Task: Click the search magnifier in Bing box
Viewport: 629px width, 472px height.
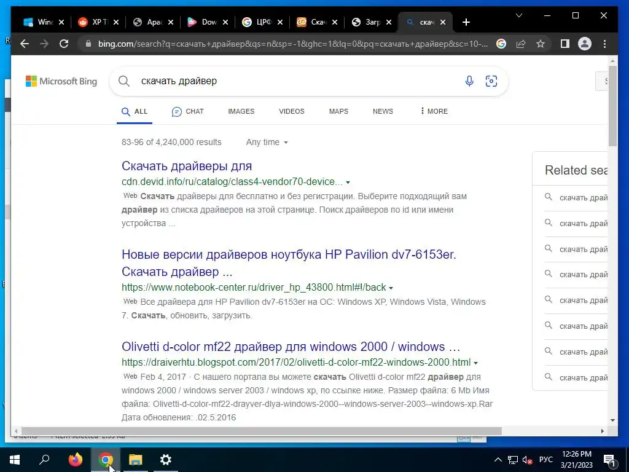Action: 124,81
